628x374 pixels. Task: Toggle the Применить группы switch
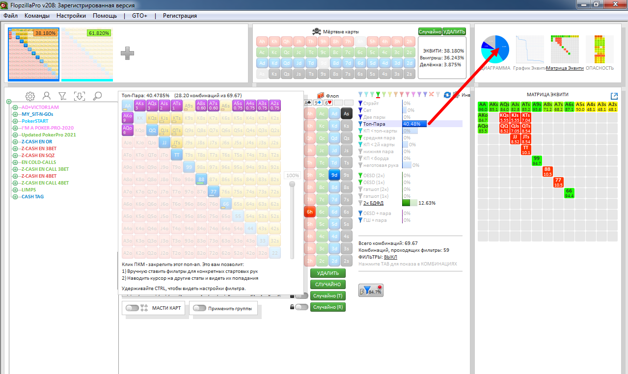point(199,308)
